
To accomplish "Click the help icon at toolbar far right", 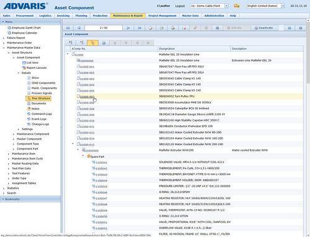I will coord(301,28).
